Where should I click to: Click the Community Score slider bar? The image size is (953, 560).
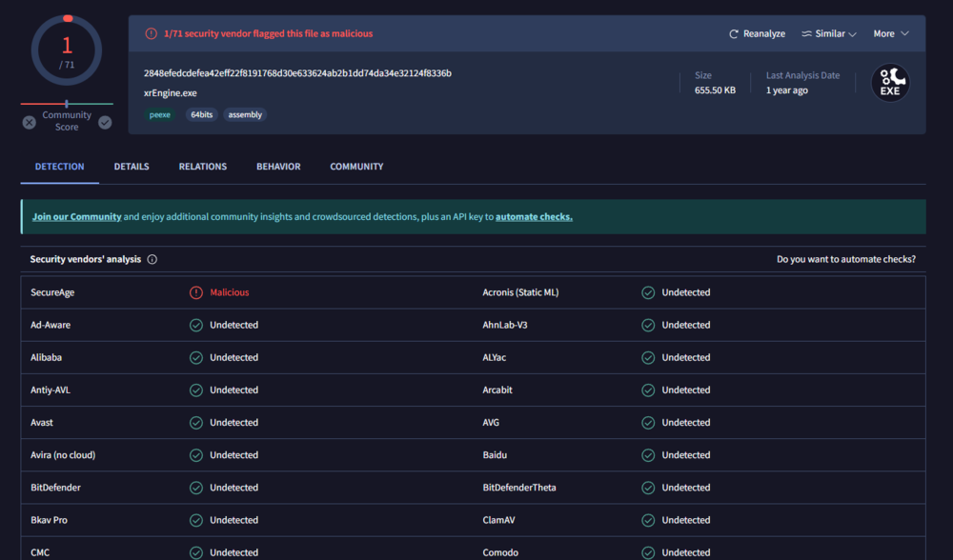tap(67, 104)
